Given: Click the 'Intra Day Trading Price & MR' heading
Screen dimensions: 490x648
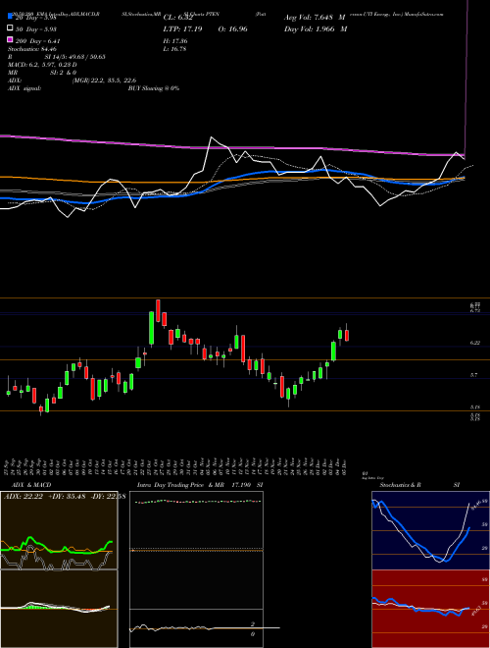Looking at the screenshot, I should coord(180,485).
